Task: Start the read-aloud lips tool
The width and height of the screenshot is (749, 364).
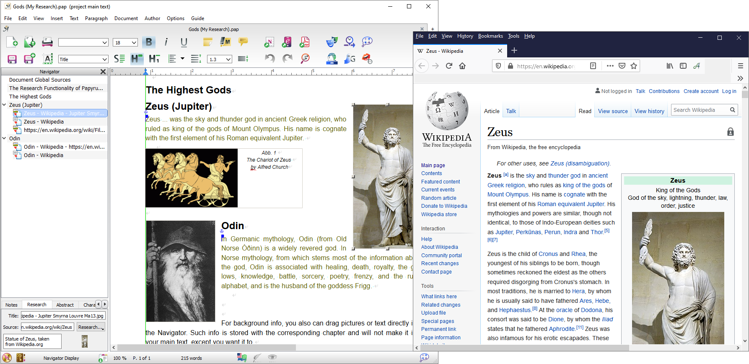Action: pyautogui.click(x=367, y=59)
